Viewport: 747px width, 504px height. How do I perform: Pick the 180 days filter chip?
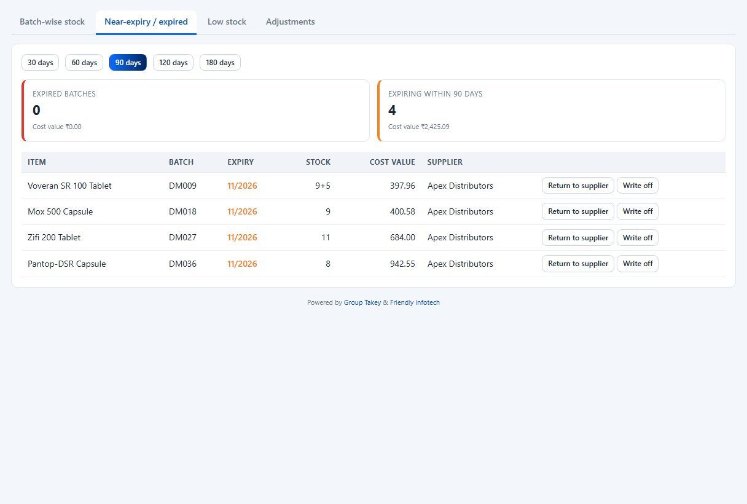(x=220, y=63)
